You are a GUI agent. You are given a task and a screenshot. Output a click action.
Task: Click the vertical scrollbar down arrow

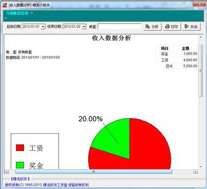click(x=201, y=167)
